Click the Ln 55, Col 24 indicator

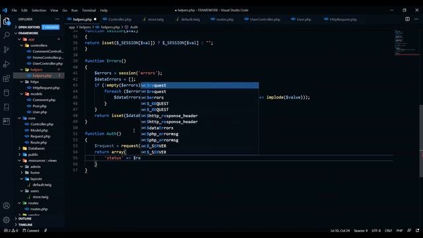point(340,231)
